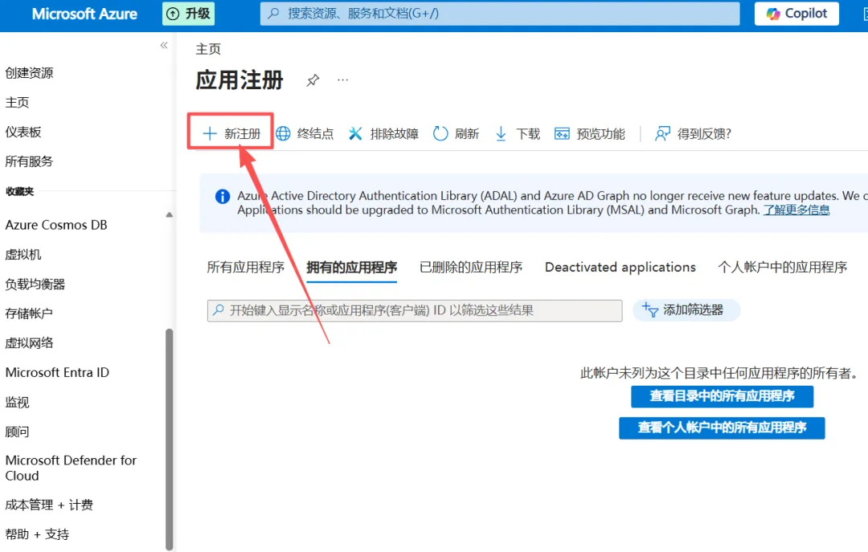Collapse the left sidebar with double chevron
868x552 pixels.
pos(164,46)
